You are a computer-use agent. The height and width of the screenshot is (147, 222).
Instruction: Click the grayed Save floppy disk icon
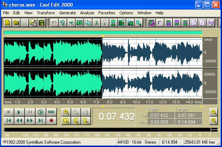[x=25, y=23]
